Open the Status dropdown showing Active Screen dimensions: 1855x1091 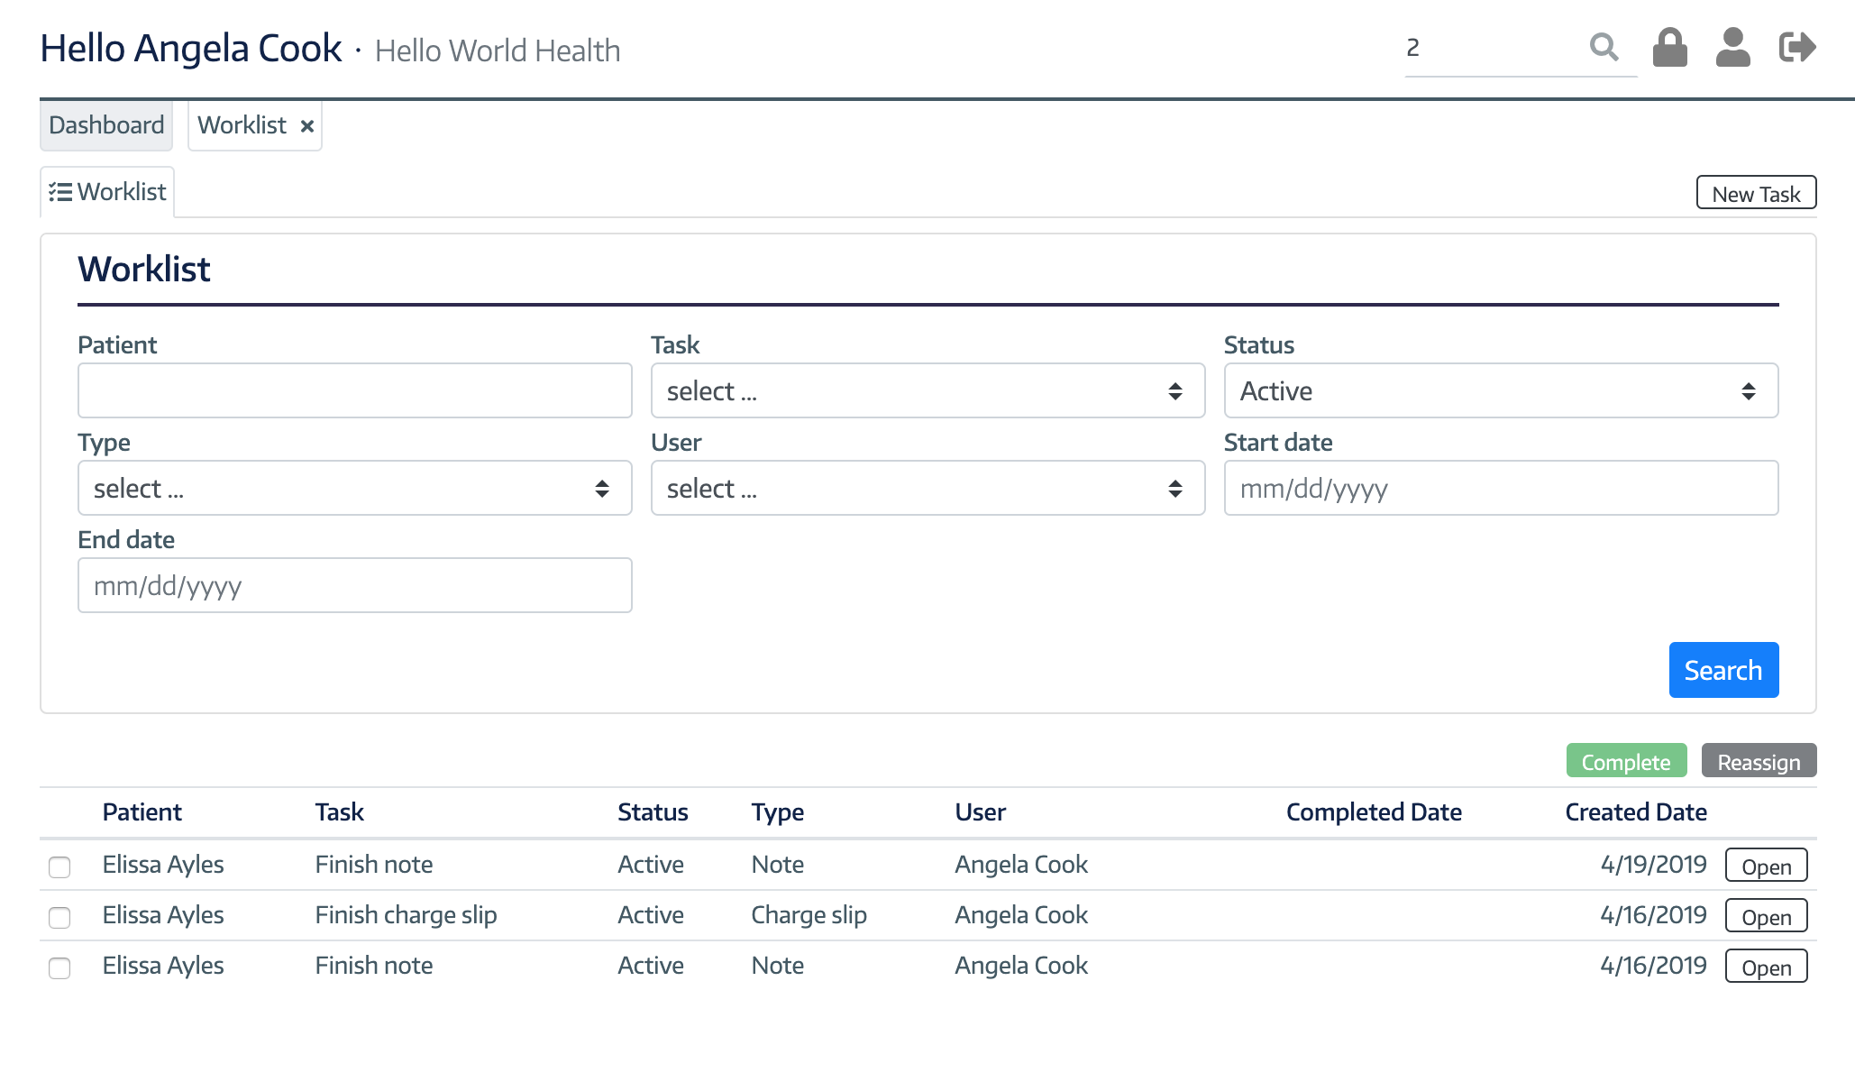coord(1500,390)
